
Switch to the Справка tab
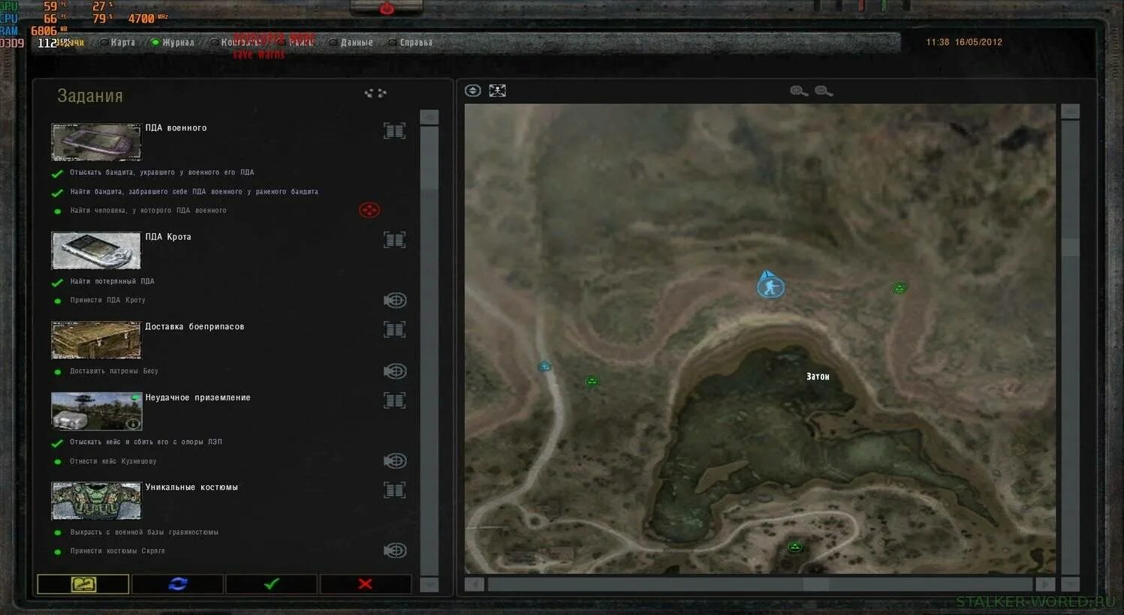click(410, 42)
